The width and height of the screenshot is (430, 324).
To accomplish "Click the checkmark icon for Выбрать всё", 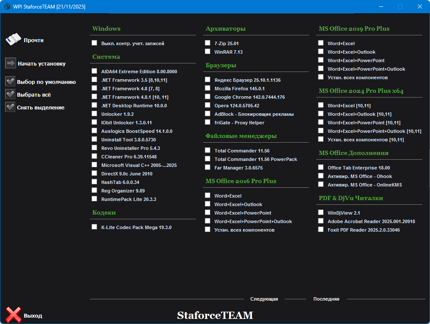I will (x=10, y=95).
